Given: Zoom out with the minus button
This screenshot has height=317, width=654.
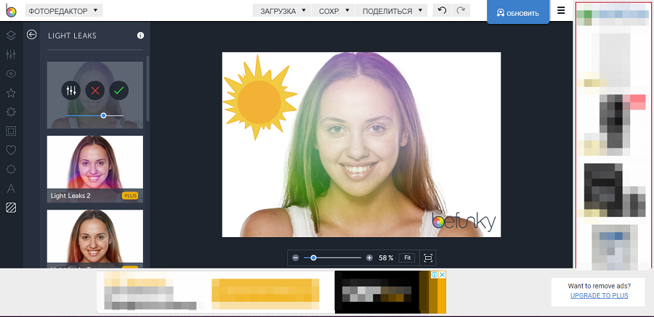Looking at the screenshot, I should [x=296, y=258].
